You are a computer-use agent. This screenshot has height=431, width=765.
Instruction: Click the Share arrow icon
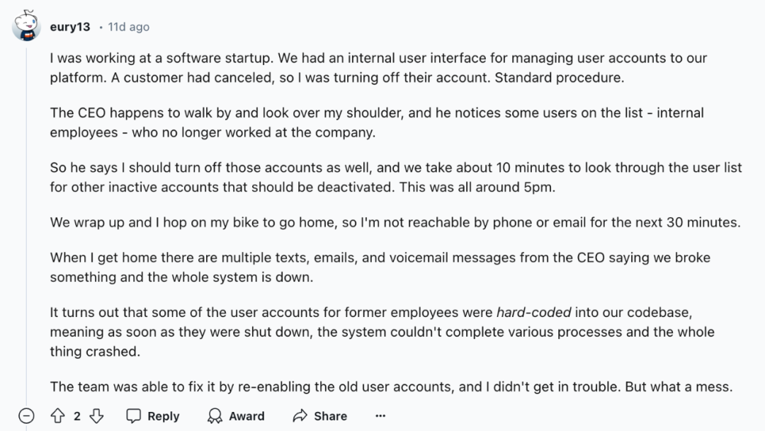pyautogui.click(x=300, y=416)
